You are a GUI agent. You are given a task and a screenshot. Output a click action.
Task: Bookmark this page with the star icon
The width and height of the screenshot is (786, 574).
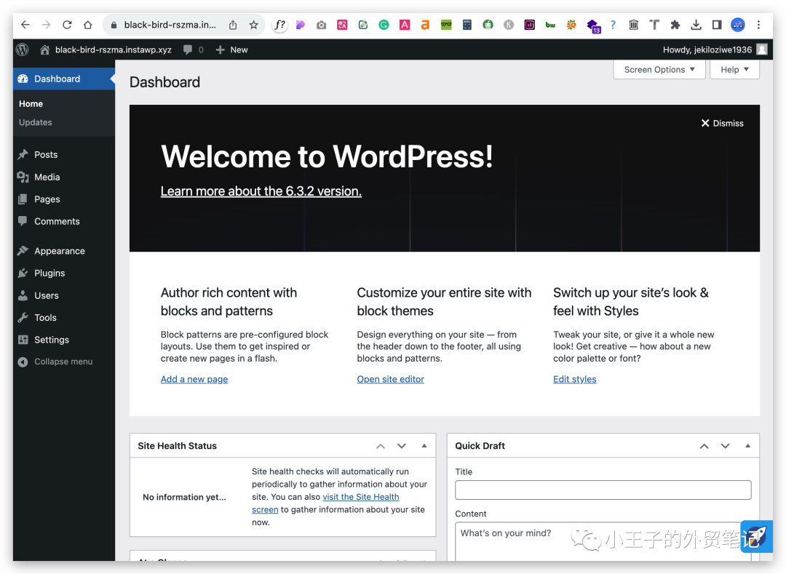[253, 25]
